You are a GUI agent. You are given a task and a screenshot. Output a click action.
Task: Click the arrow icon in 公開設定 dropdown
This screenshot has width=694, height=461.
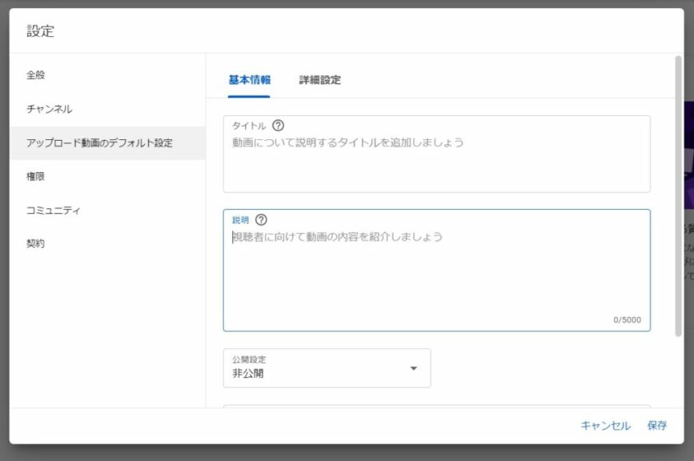point(414,368)
